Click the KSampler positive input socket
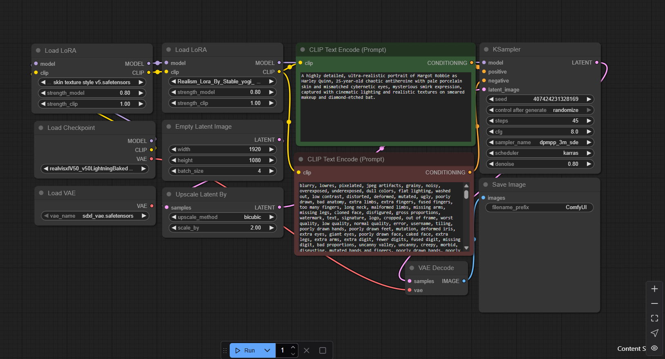665x359 pixels. [x=484, y=71]
